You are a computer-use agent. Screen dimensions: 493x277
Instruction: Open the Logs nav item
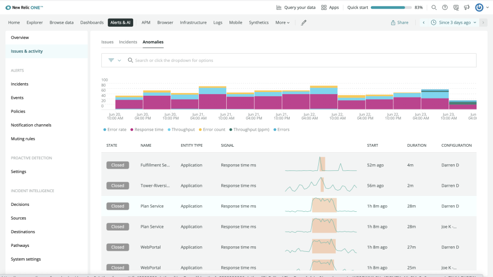tap(218, 22)
